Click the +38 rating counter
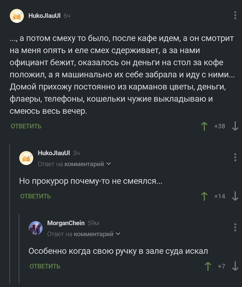242x287 pixels. point(219,126)
